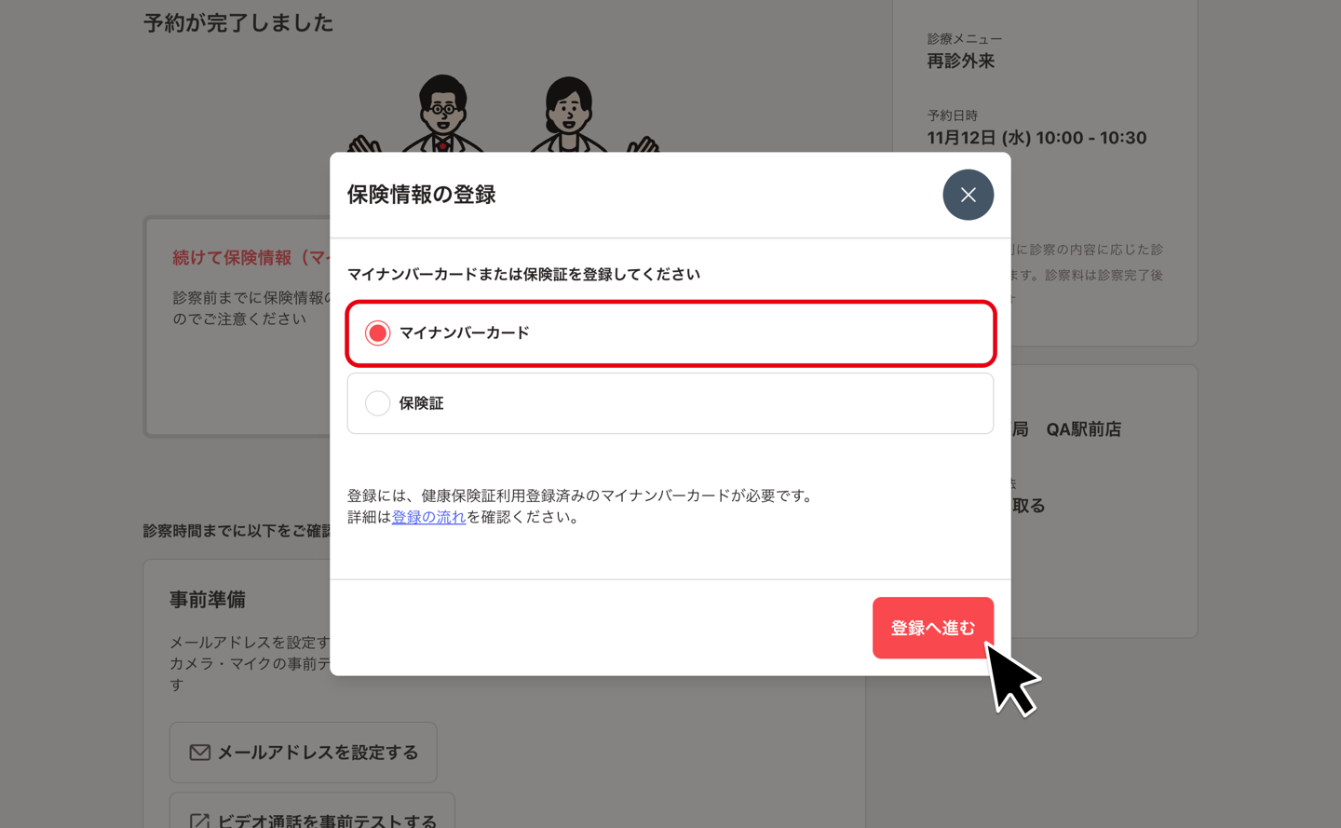Click the 予約が完了しました heading
1341x828 pixels.
click(x=238, y=23)
